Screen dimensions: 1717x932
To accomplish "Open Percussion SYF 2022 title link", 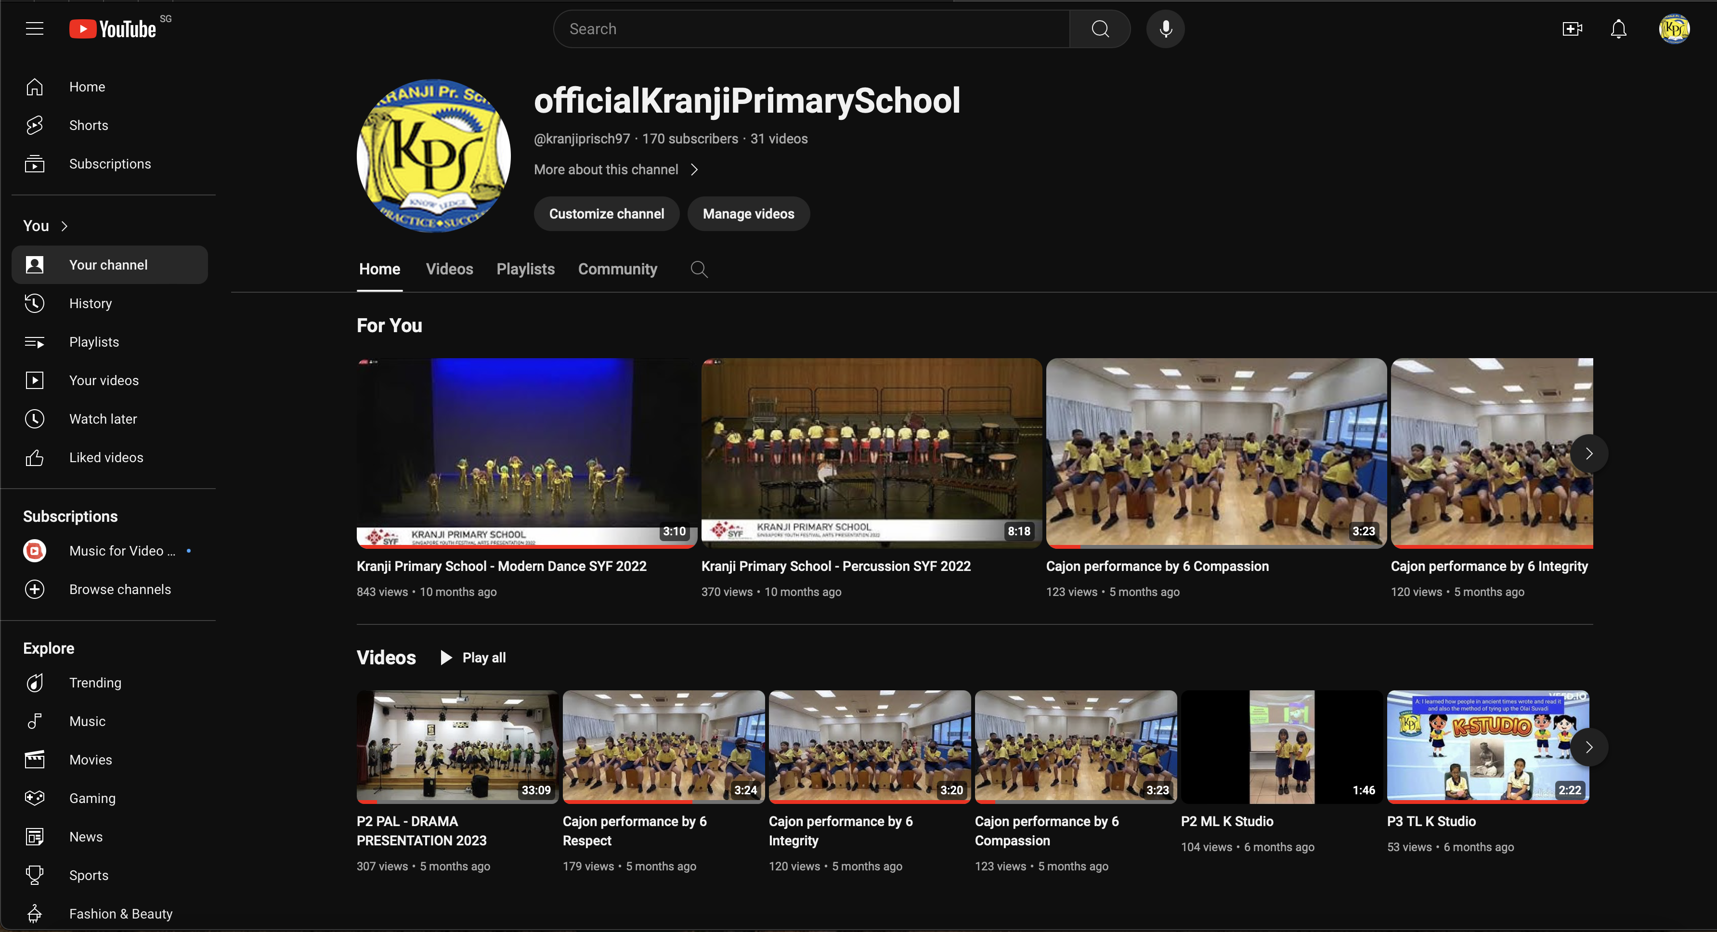I will [x=836, y=566].
